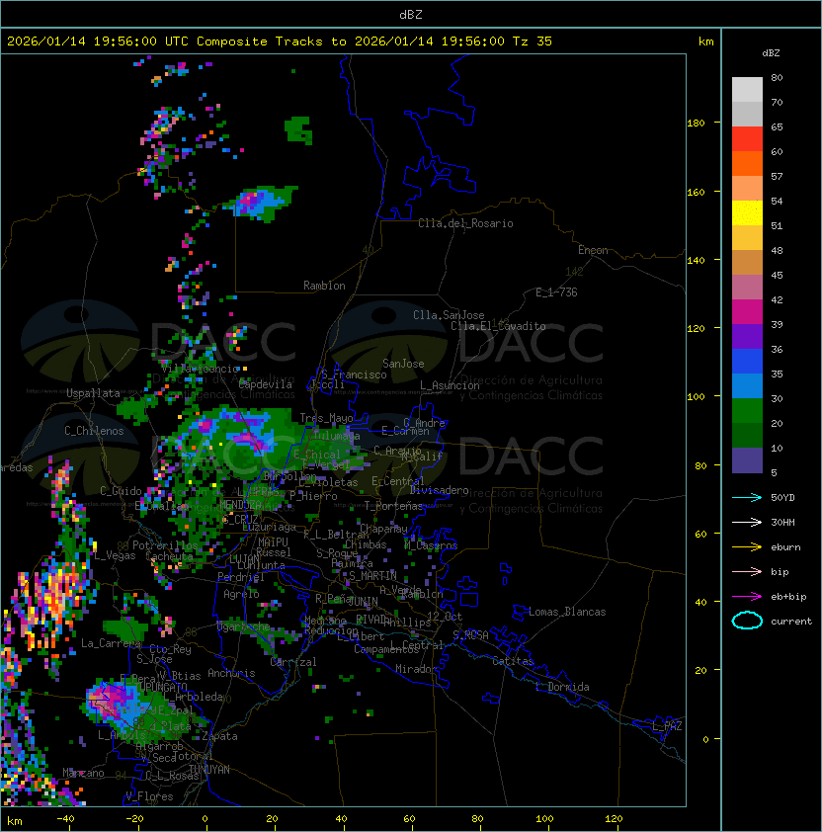Click the 'S_Francisco' map label

[355, 374]
